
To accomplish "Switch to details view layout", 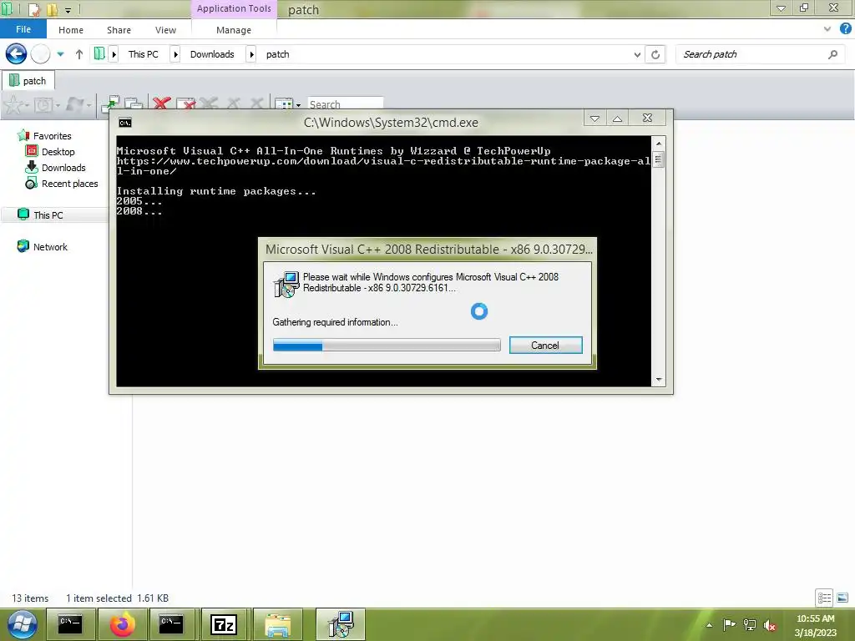I will tap(824, 598).
